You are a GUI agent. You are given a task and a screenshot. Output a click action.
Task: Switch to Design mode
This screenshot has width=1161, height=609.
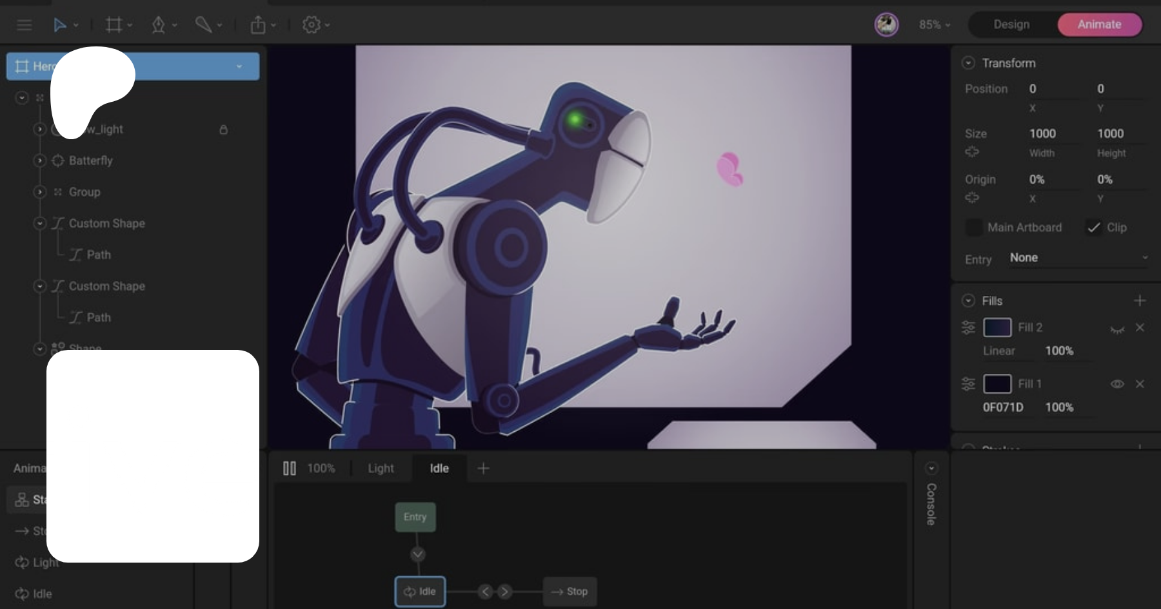[x=1011, y=24]
